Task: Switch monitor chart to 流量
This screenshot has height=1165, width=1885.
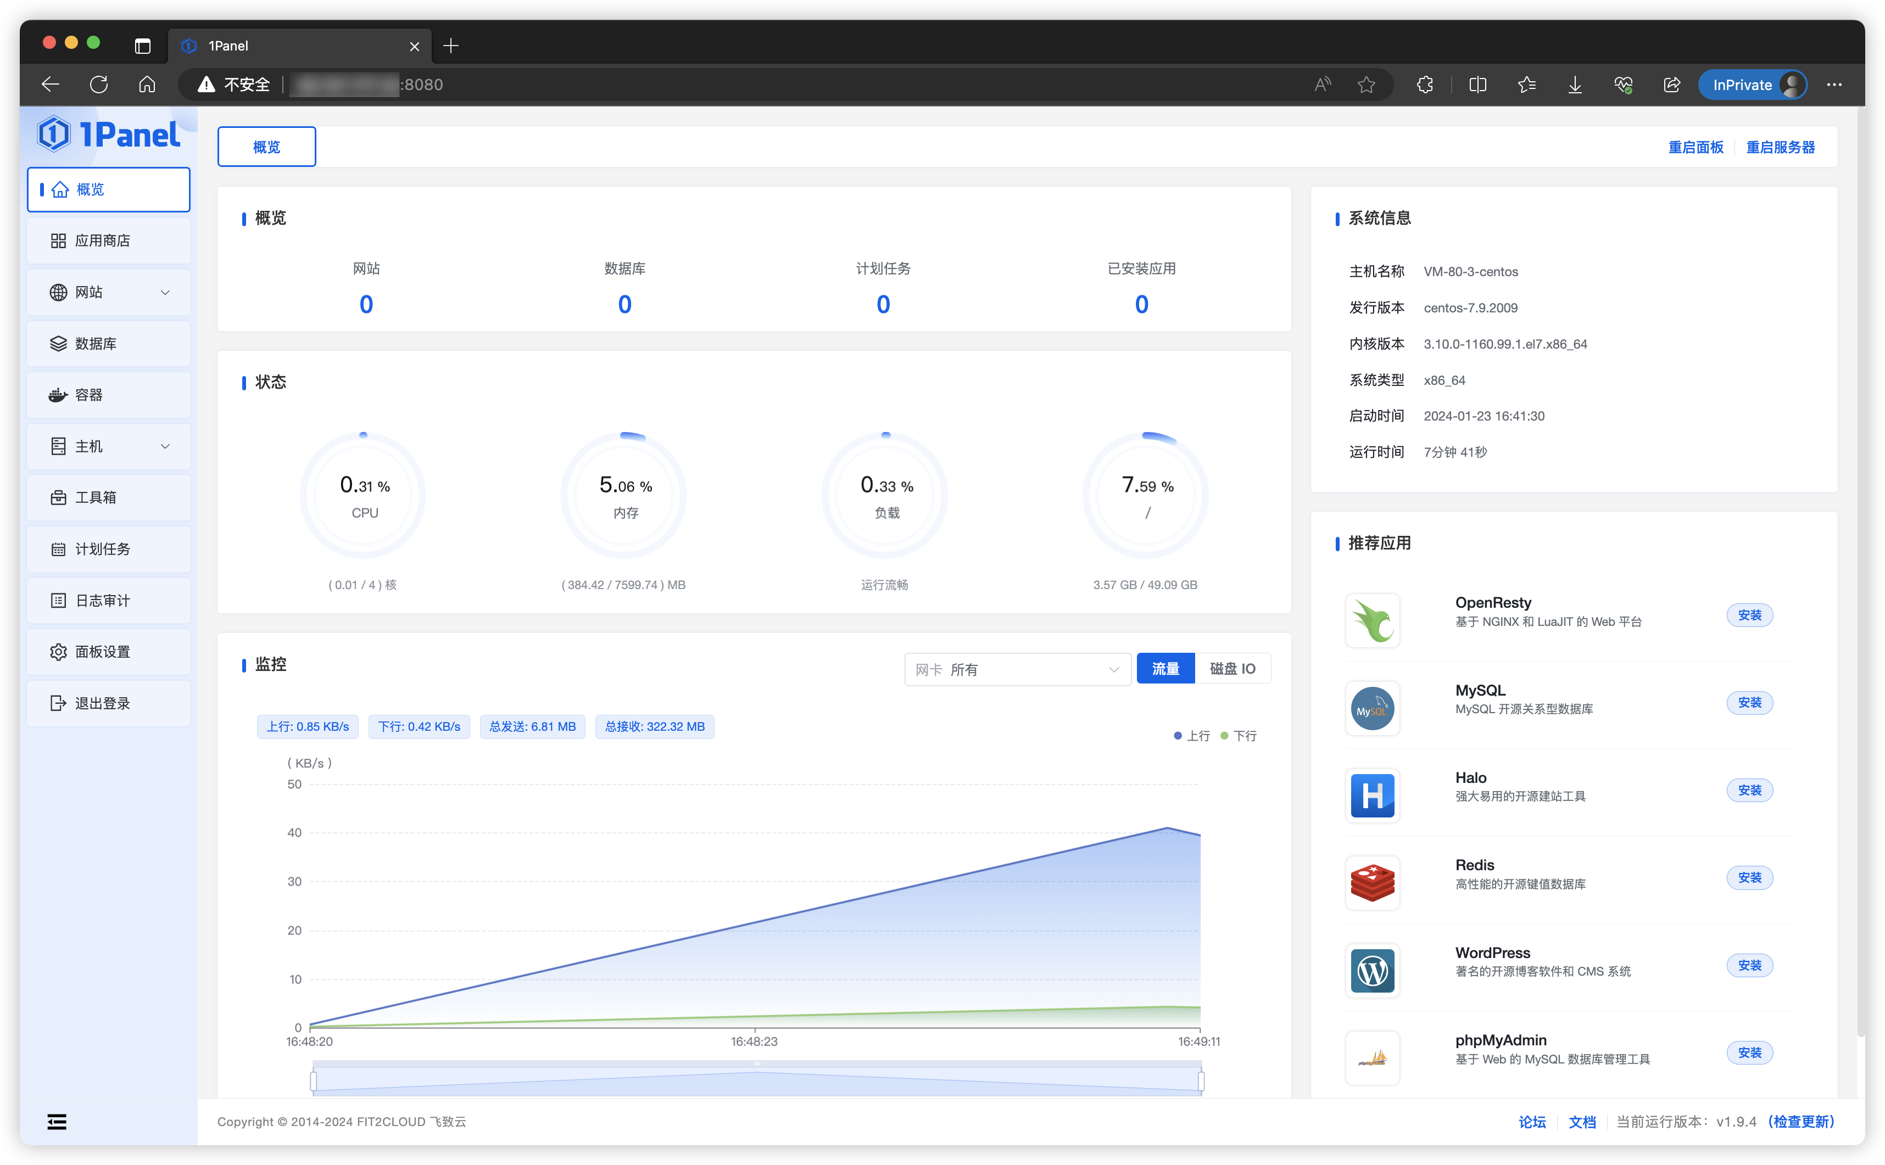Action: point(1165,669)
